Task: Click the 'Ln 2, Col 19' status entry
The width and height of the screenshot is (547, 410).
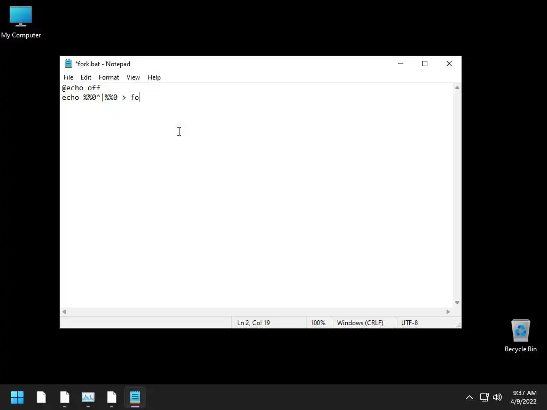Action: (x=254, y=323)
